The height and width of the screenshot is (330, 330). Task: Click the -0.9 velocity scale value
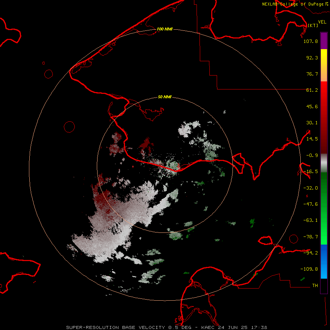(312, 155)
